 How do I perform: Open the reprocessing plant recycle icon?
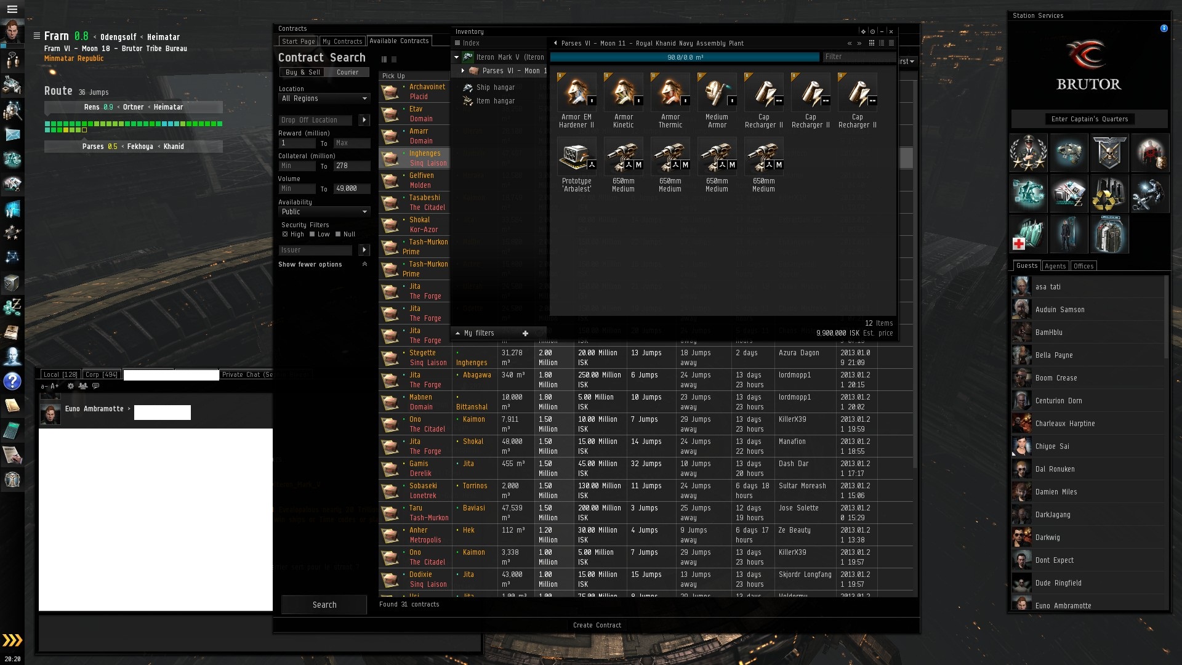pyautogui.click(x=1109, y=193)
